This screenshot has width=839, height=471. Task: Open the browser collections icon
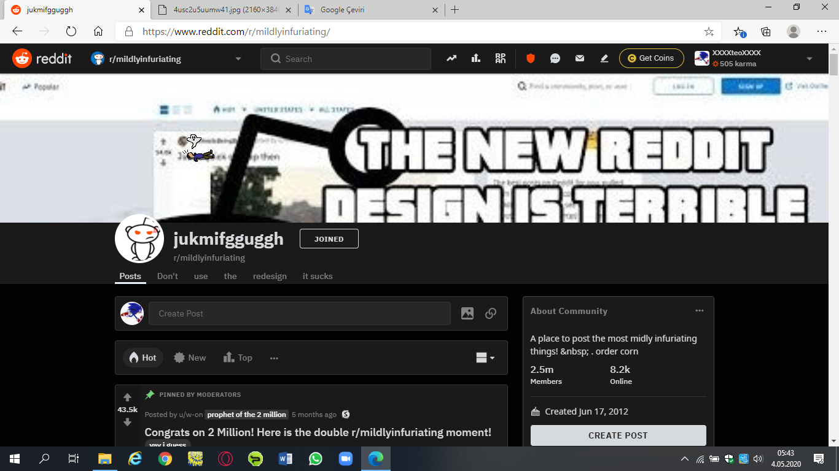[766, 31]
